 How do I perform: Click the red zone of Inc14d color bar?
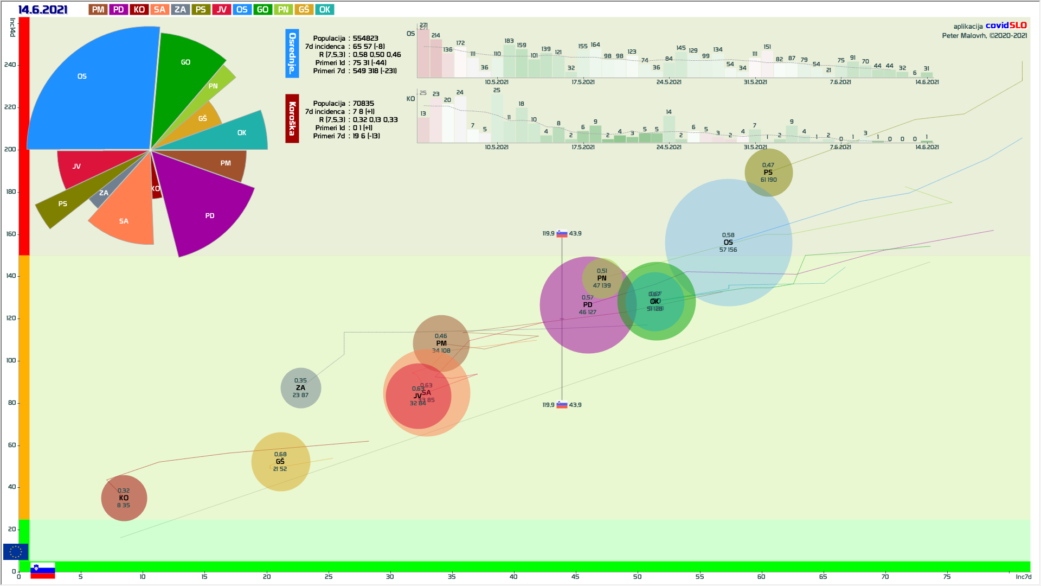(24, 136)
